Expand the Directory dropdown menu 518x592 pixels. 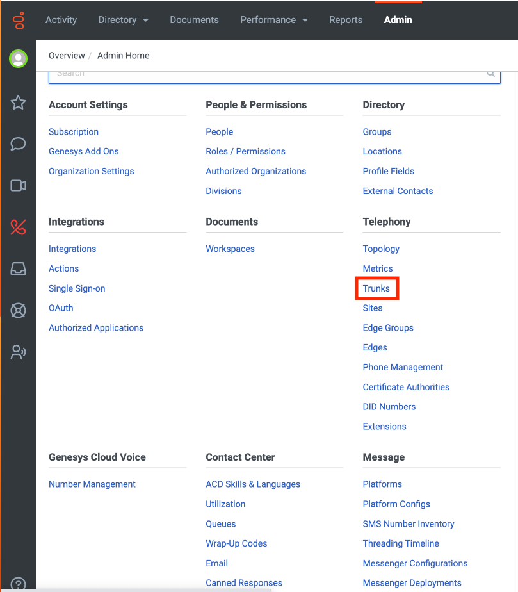coord(123,20)
